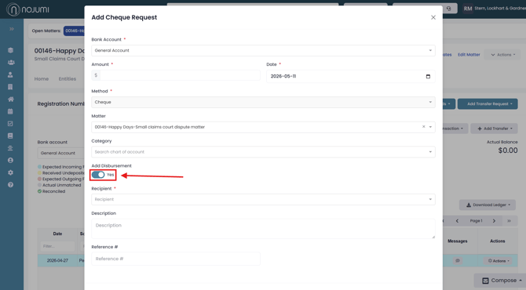Open the Compose button

pos(500,281)
